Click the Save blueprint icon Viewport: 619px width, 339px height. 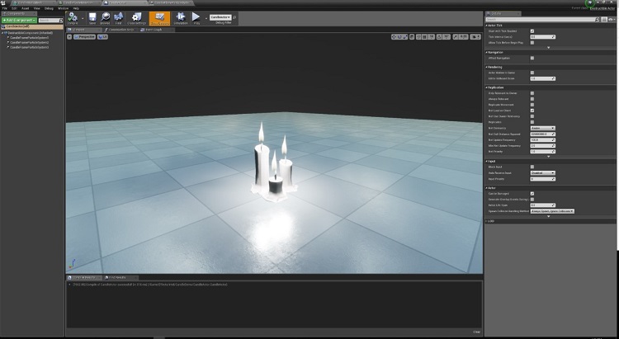coord(92,17)
